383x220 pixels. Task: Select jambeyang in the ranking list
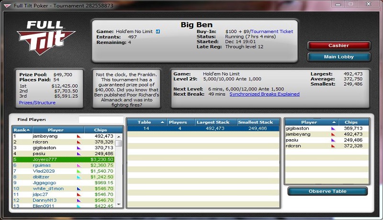point(64,136)
